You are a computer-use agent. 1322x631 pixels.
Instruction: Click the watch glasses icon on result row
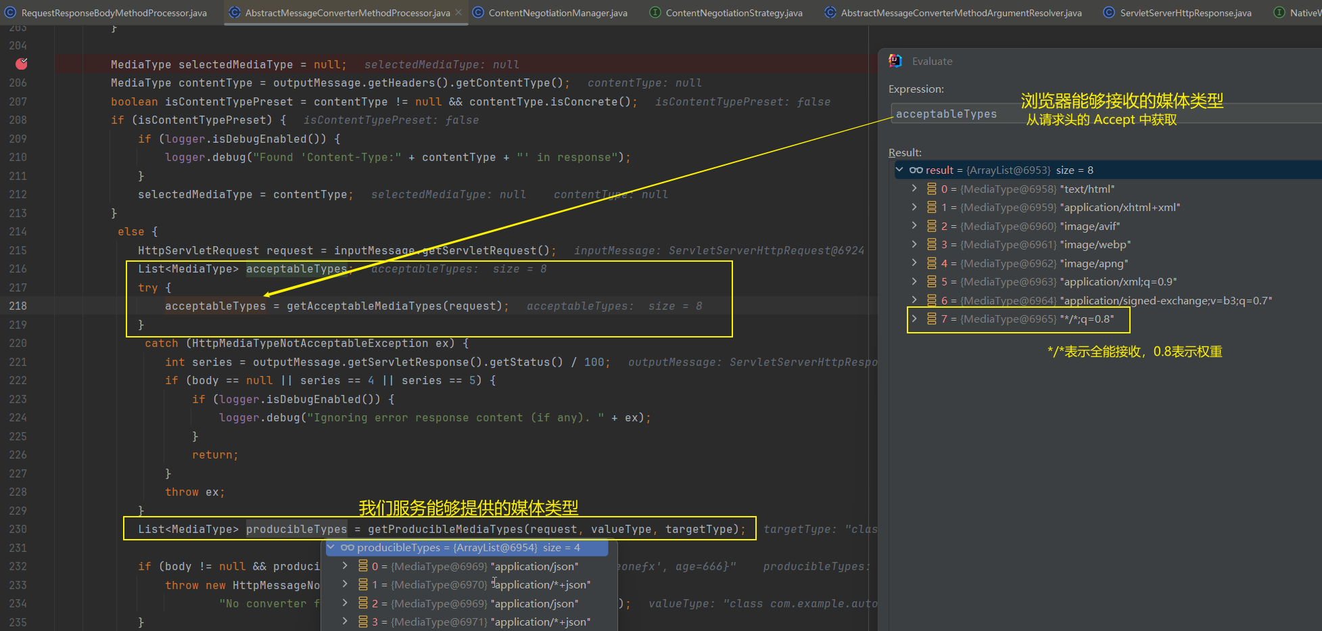(x=916, y=170)
